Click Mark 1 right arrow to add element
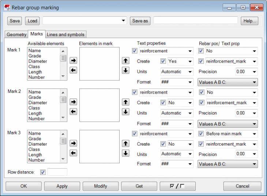 pos(73,60)
